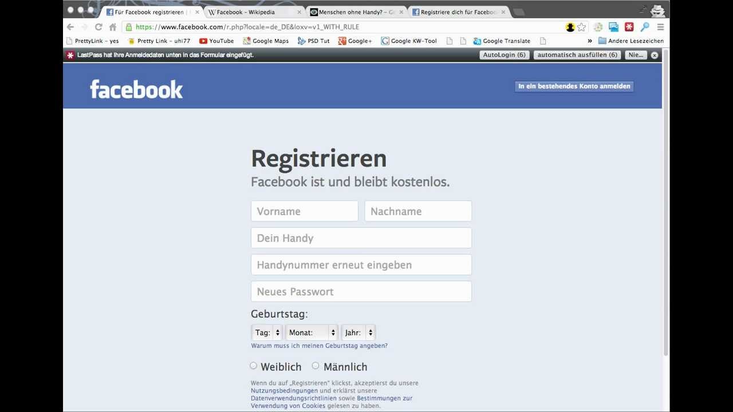Viewport: 733px width, 412px height.
Task: Reload the page with the refresh icon
Action: point(98,27)
